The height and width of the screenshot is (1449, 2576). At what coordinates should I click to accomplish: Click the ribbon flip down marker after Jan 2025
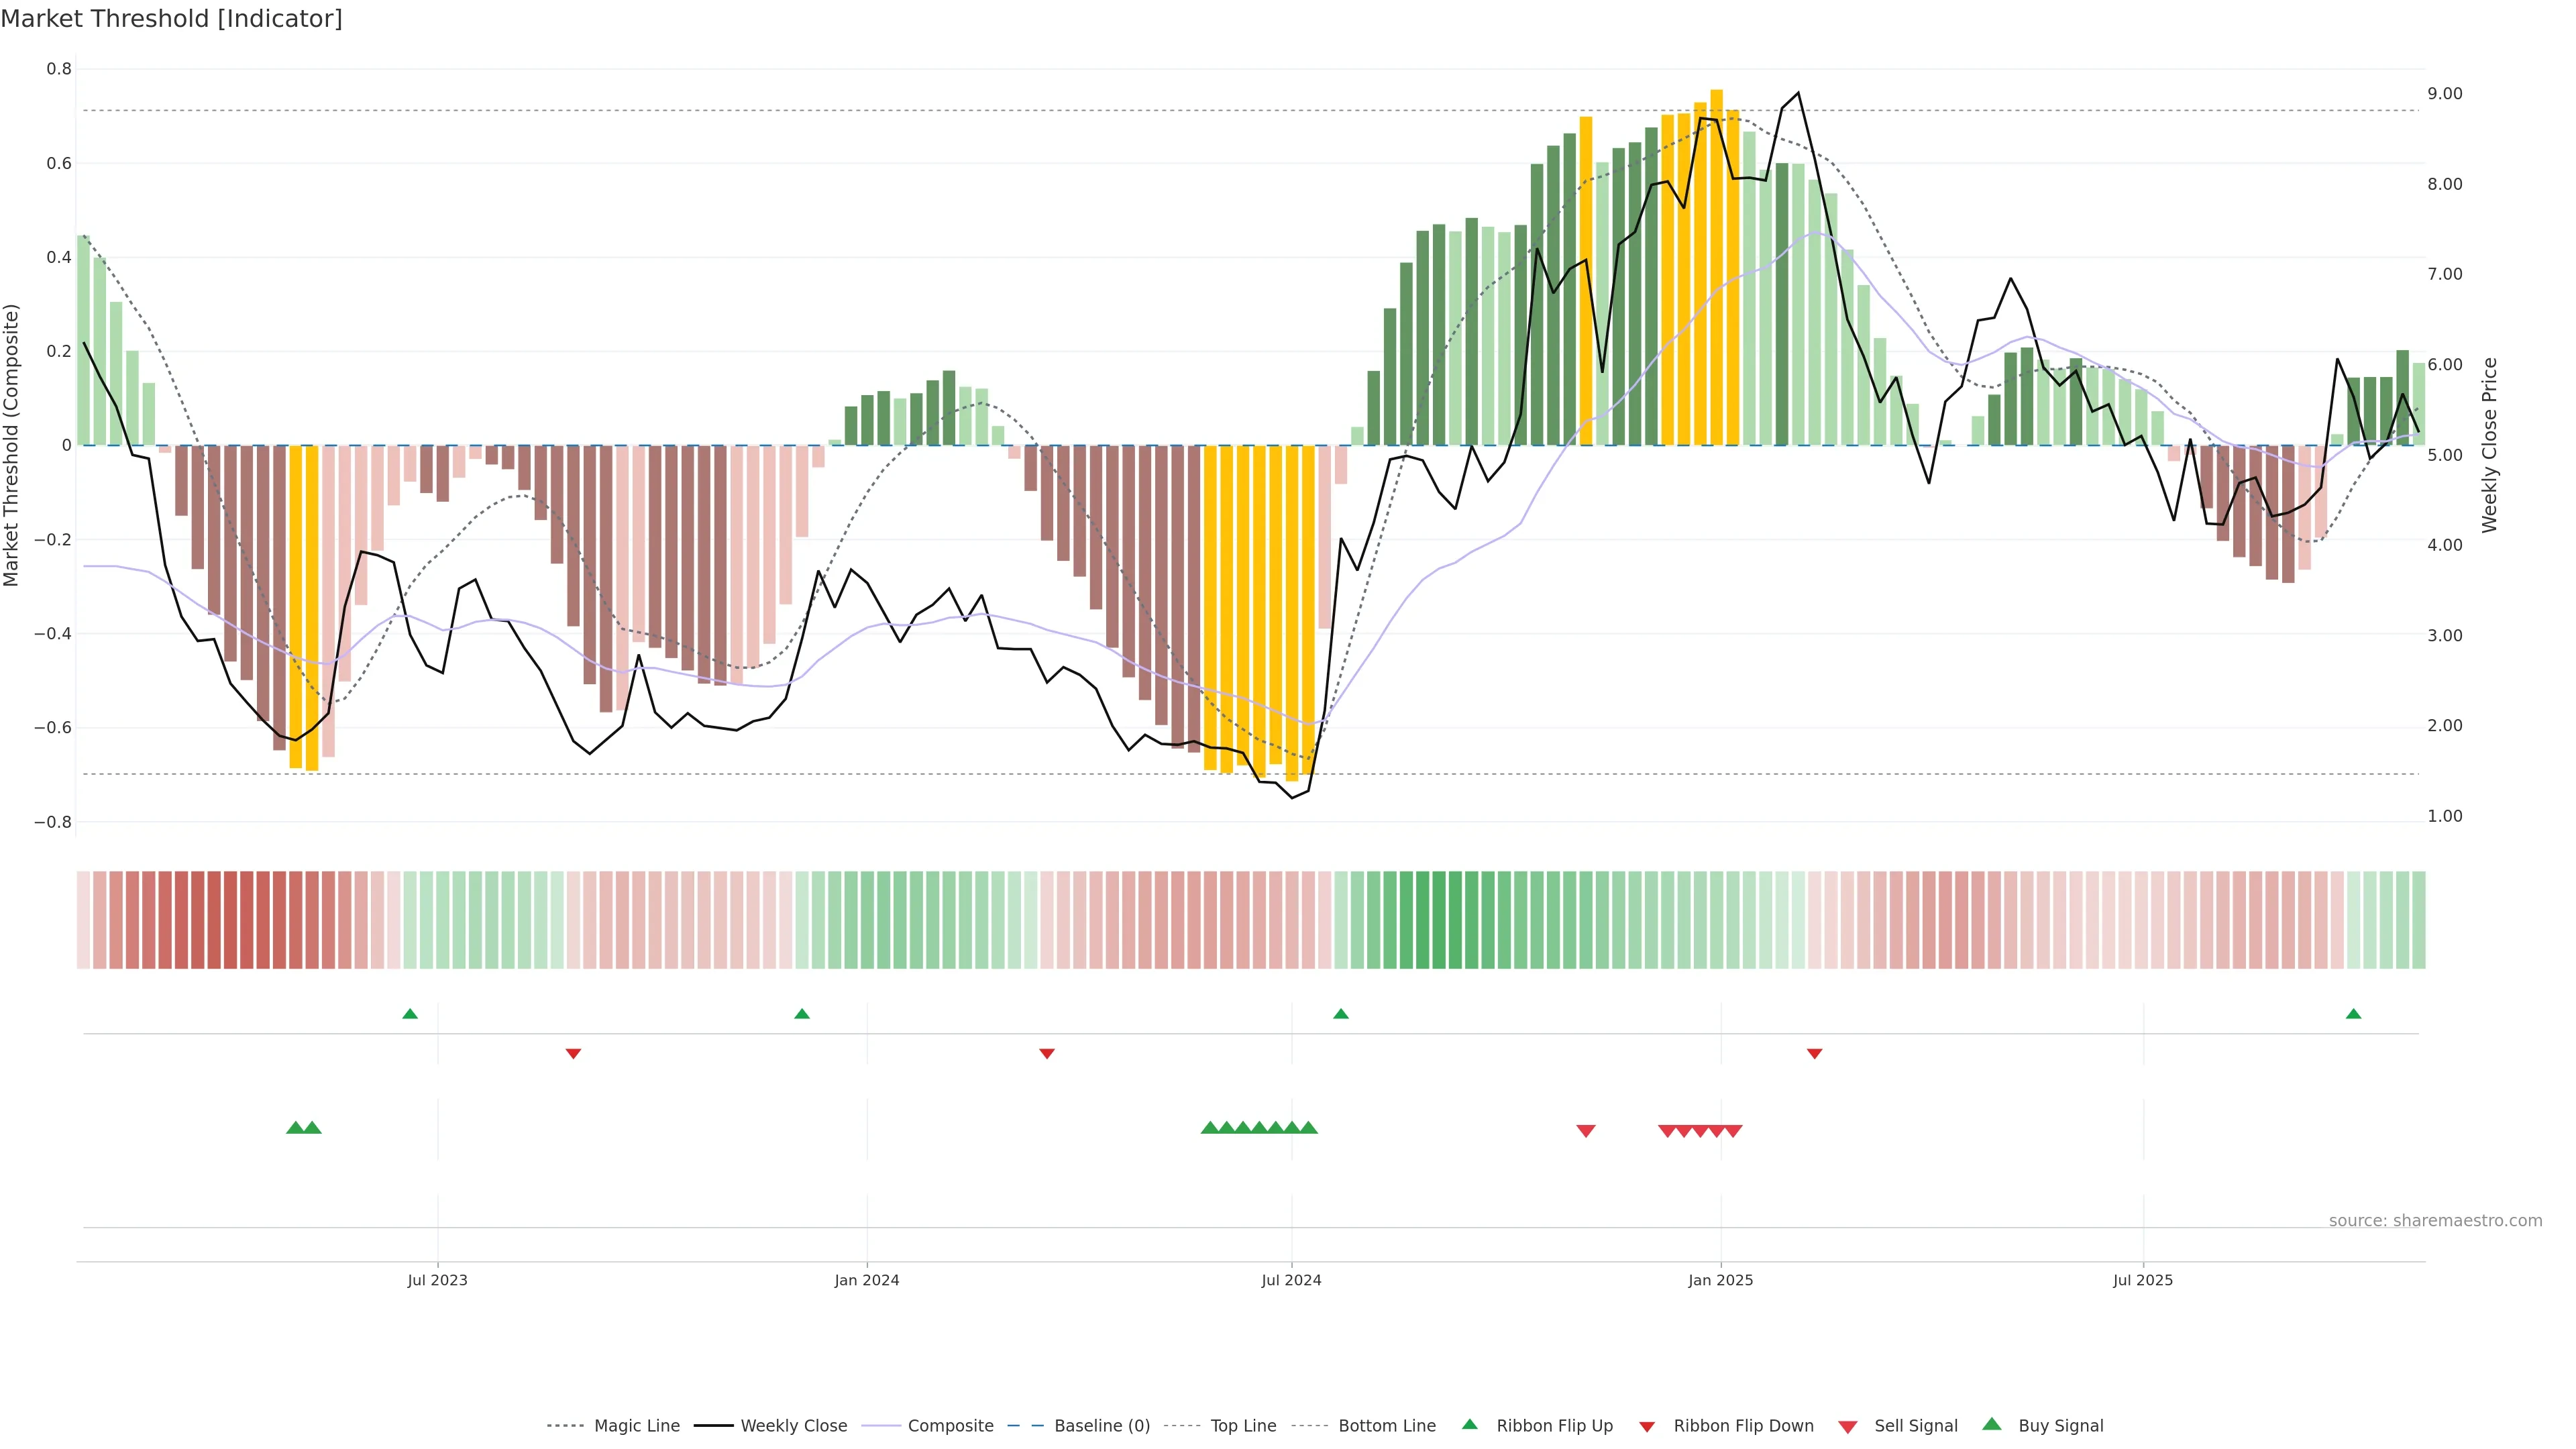[1814, 1054]
